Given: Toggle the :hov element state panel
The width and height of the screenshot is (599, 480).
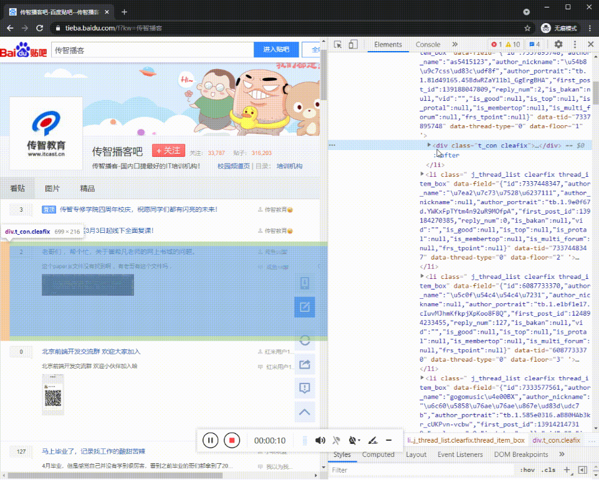Looking at the screenshot, I should (x=527, y=470).
